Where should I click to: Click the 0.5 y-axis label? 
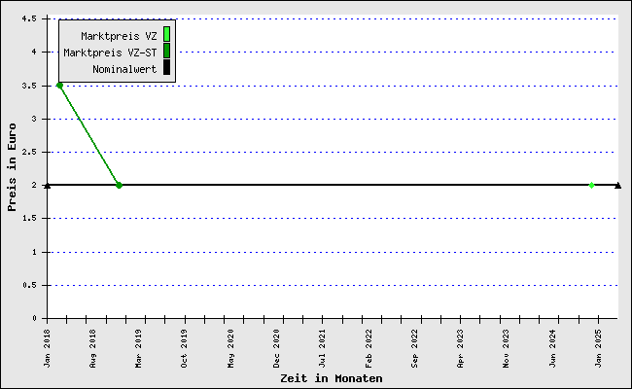click(x=29, y=285)
